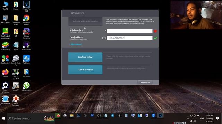222x124 pixels.
Task: Click Activate with serial number button
Action: click(85, 21)
